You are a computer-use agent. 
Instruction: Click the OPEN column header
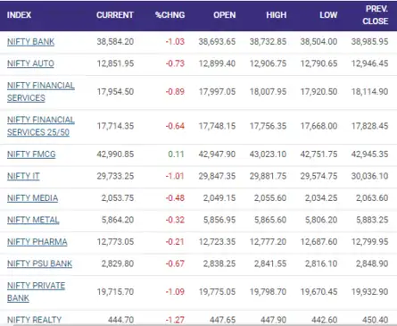click(x=225, y=15)
